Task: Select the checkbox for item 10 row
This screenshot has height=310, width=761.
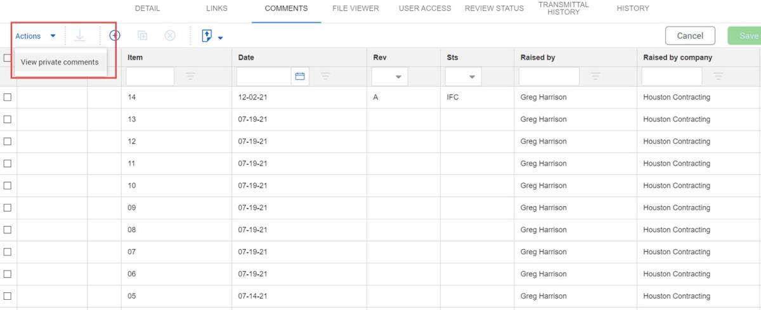Action: pos(8,186)
